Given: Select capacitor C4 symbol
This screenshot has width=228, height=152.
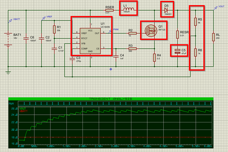Looking at the screenshot, I should pos(116,56).
